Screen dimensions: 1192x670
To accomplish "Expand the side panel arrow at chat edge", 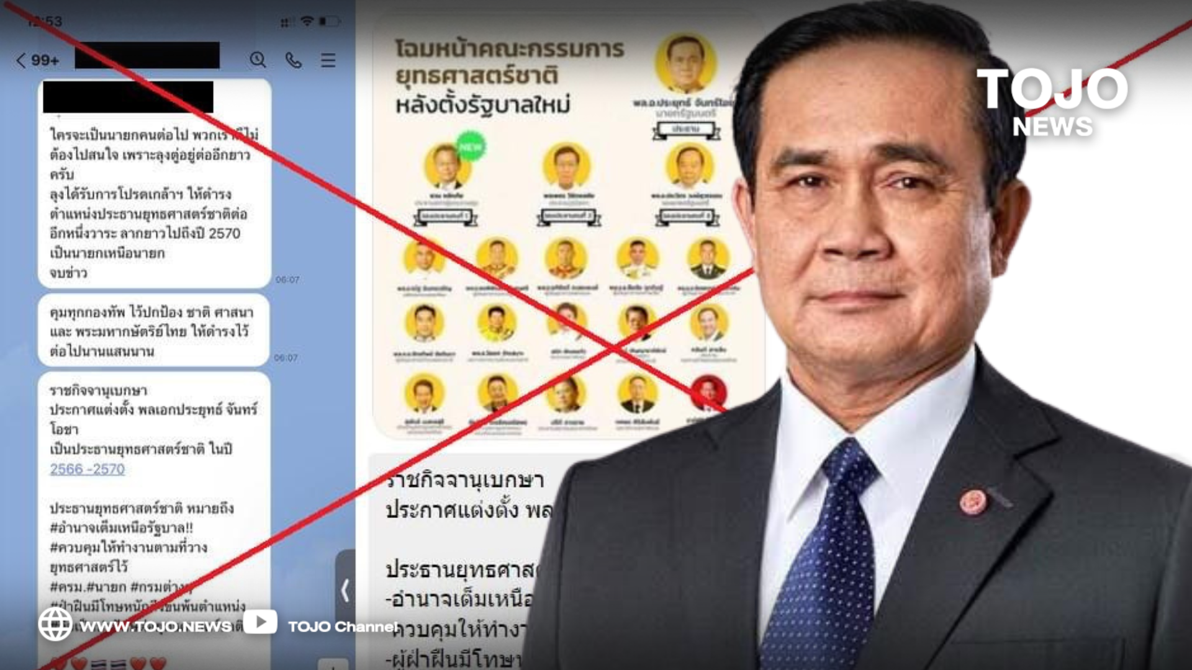I will pos(345,589).
